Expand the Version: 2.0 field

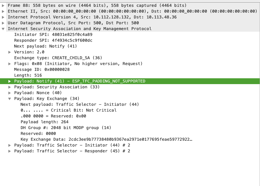[10, 52]
